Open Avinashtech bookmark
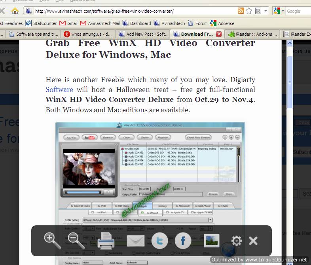The height and width of the screenshot is (265, 311). click(x=169, y=23)
